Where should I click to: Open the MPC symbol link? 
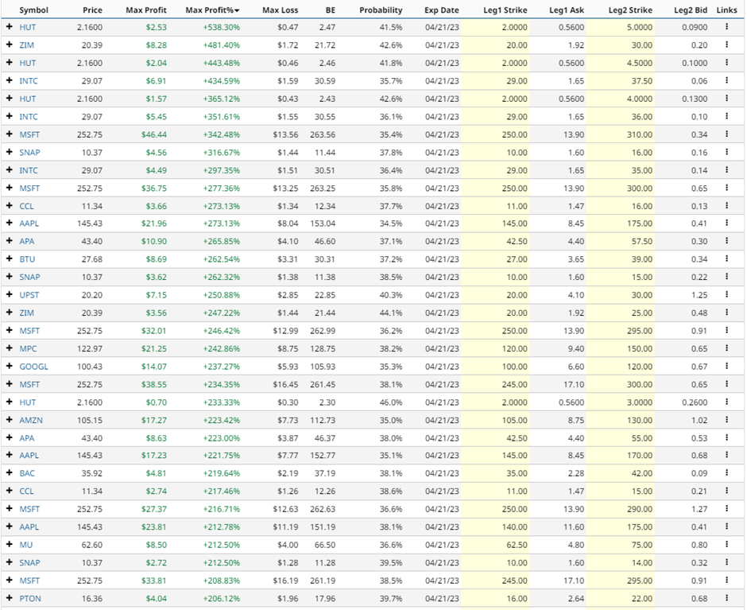(28, 348)
